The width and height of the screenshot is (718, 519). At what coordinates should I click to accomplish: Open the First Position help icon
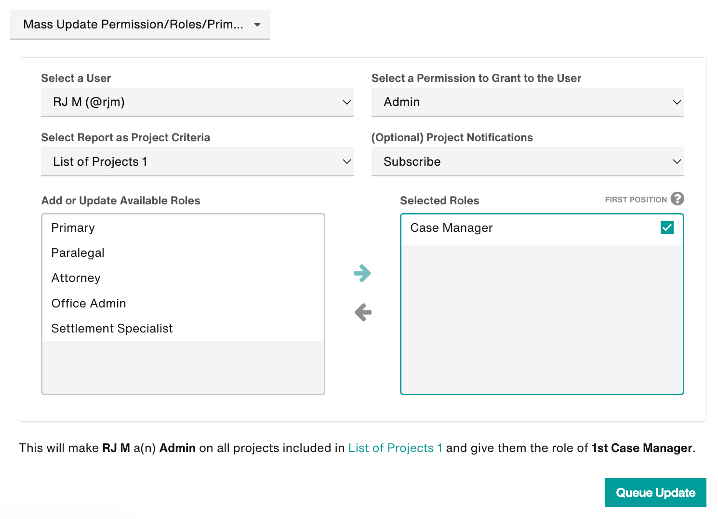[677, 199]
